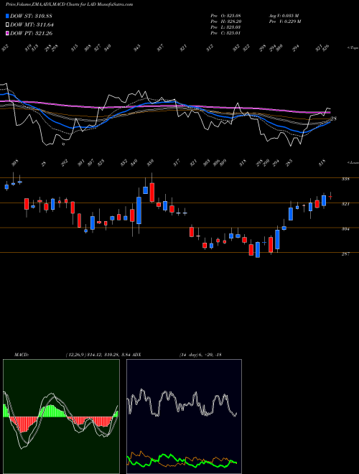Image resolution: width=359 pixels, height=474 pixels.
Task: Click the 304 price level label
Action: (x=345, y=229)
